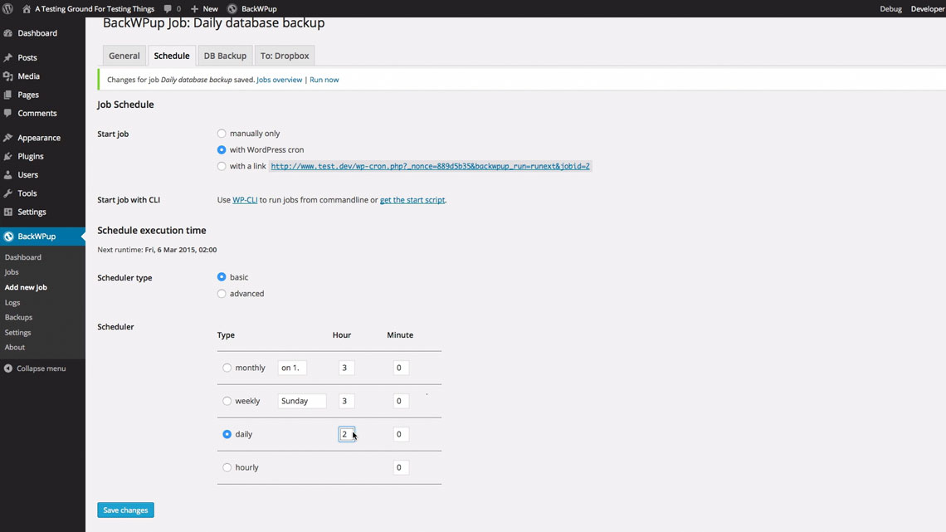
Task: Open the monthly minute dropdown
Action: pos(401,368)
